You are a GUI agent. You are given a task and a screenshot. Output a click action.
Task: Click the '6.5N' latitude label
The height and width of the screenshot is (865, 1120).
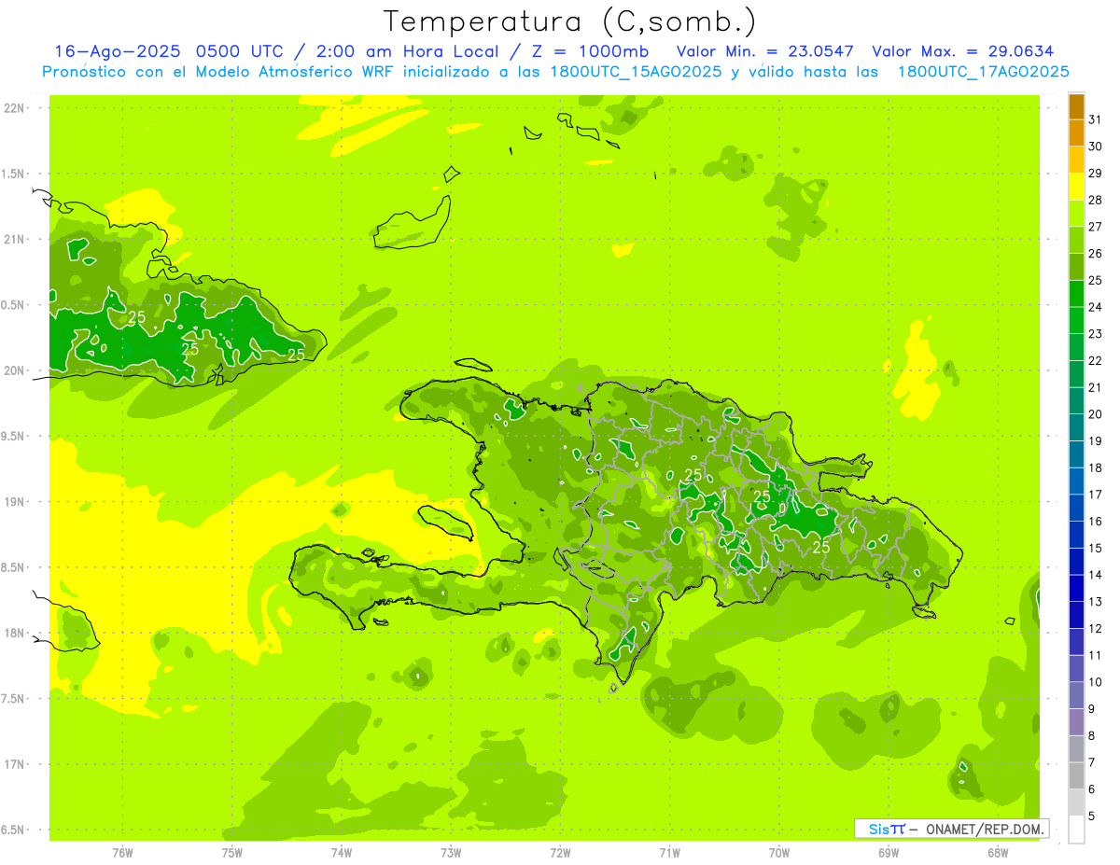click(14, 830)
